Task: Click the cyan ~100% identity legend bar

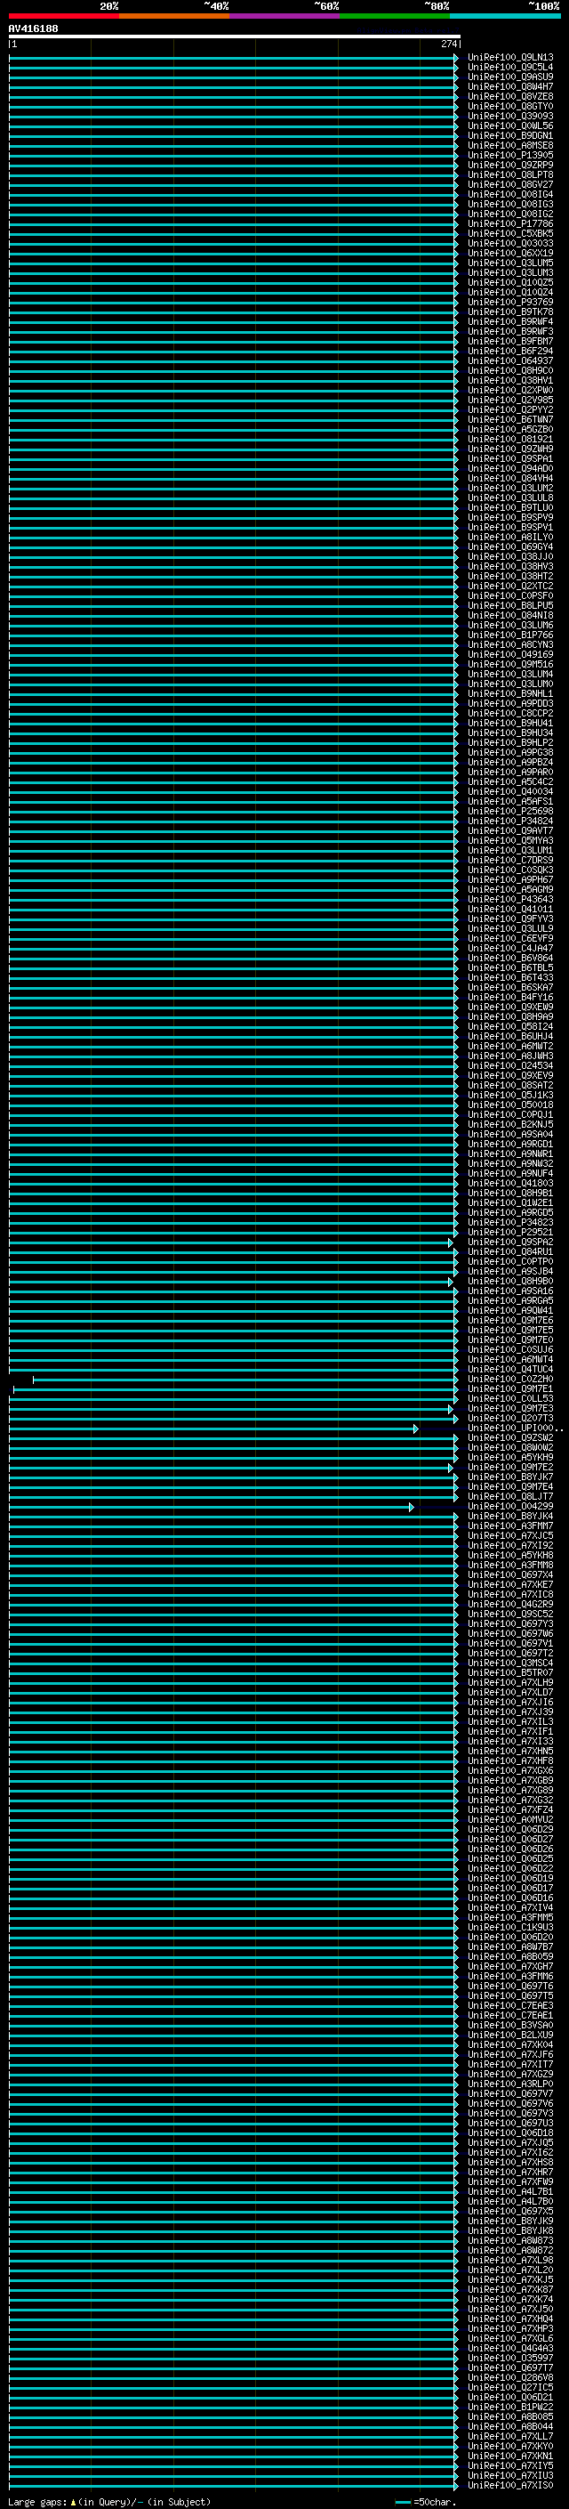Action: (505, 16)
